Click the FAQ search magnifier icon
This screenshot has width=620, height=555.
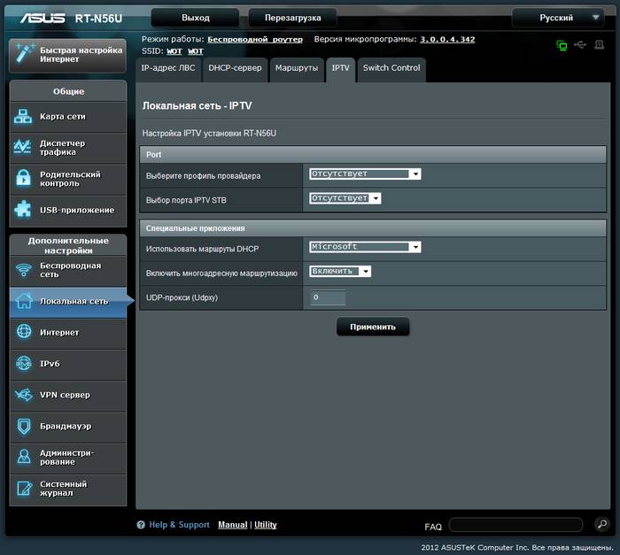coord(601,525)
